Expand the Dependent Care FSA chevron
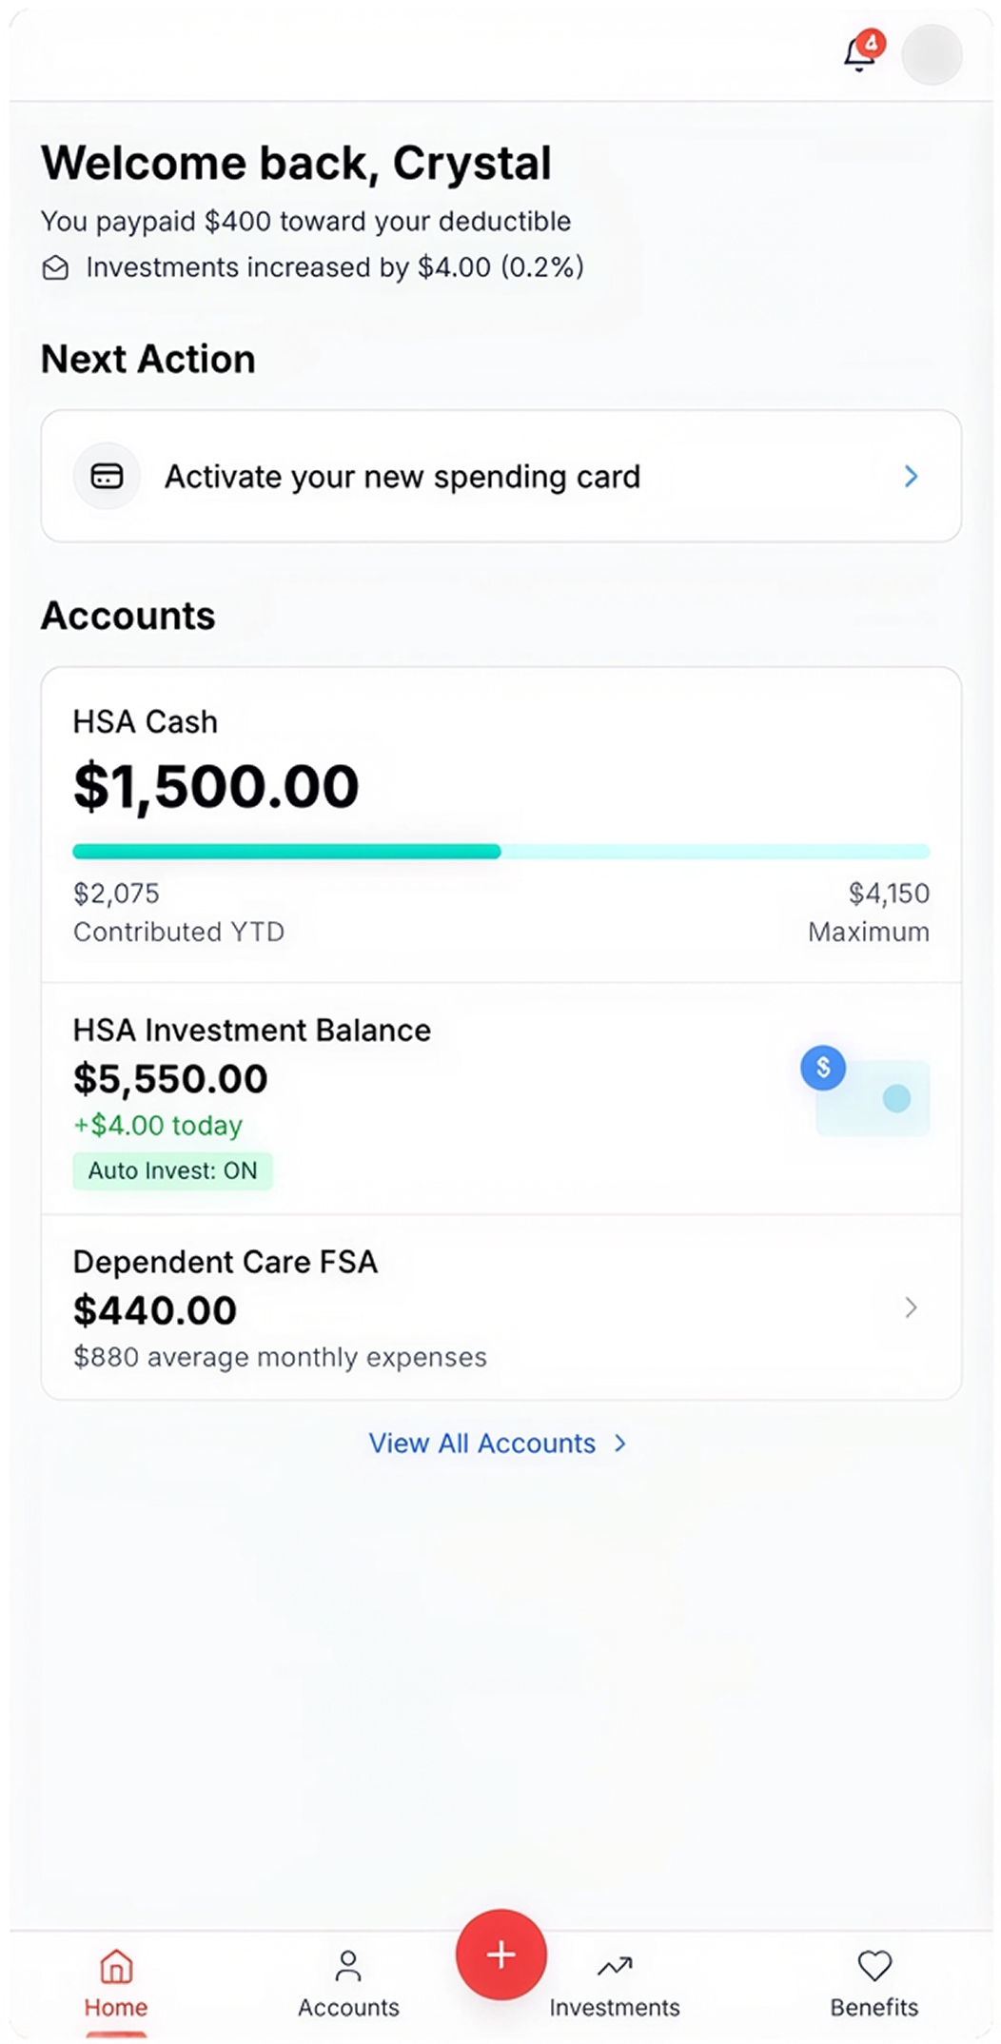Image resolution: width=1001 pixels, height=2044 pixels. click(x=911, y=1307)
